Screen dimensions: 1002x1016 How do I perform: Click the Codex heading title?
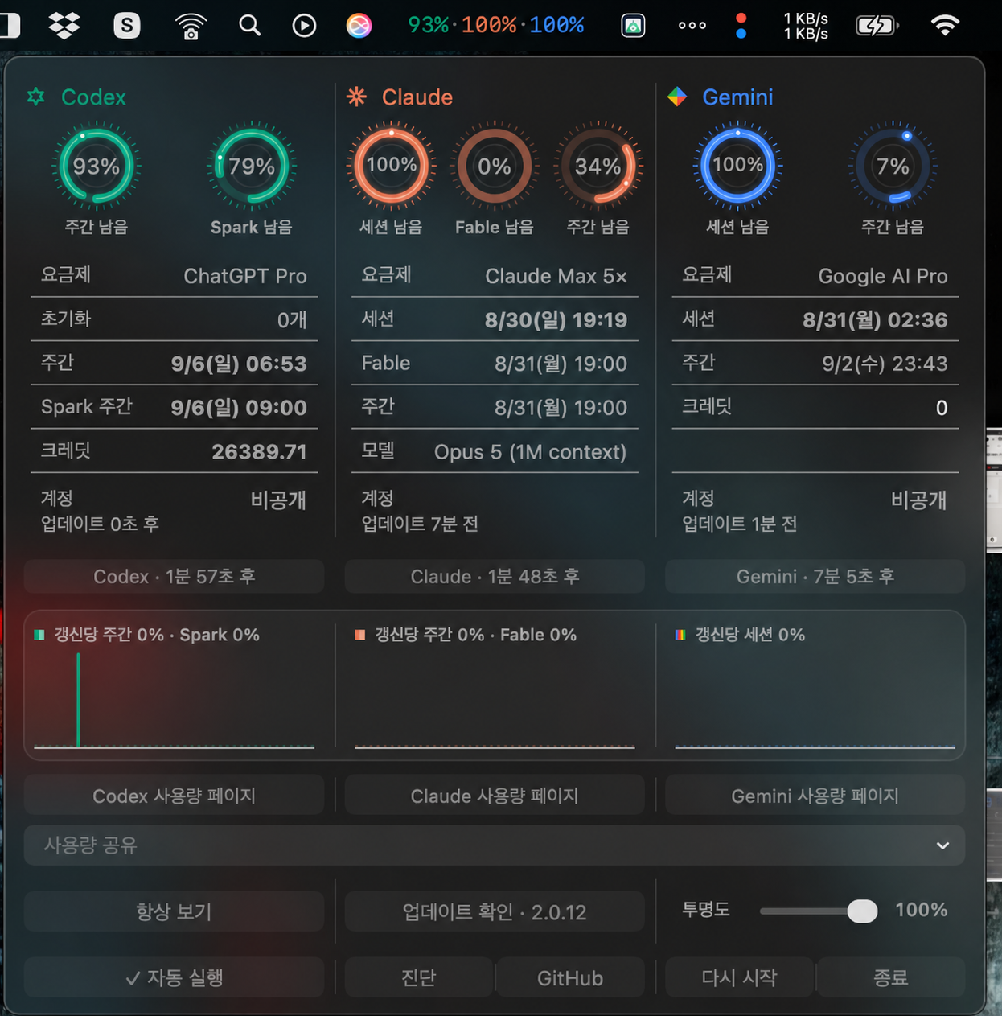pyautogui.click(x=93, y=97)
